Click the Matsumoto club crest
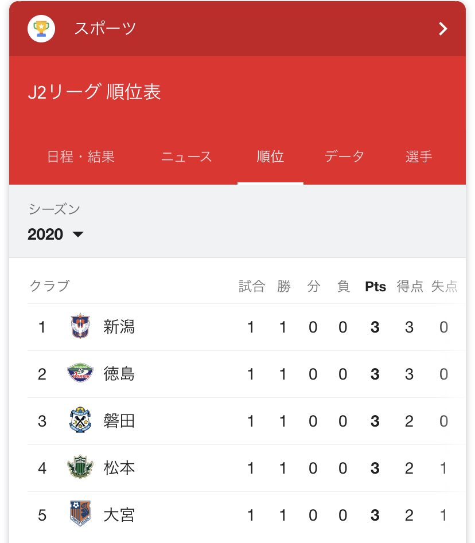This screenshot has width=475, height=543. pyautogui.click(x=80, y=468)
